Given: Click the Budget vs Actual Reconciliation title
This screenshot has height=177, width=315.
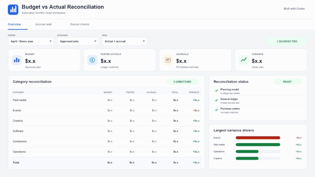Looking at the screenshot, I should click(x=63, y=7).
